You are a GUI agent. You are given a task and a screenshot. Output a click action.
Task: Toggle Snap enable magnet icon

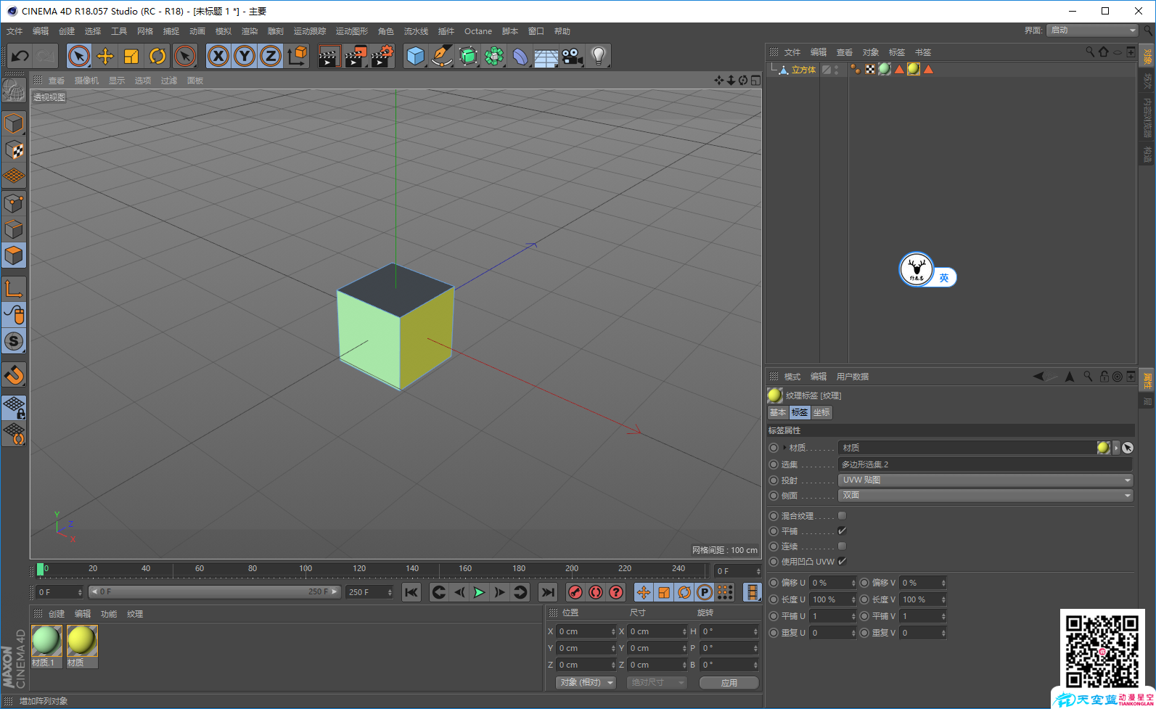(14, 374)
